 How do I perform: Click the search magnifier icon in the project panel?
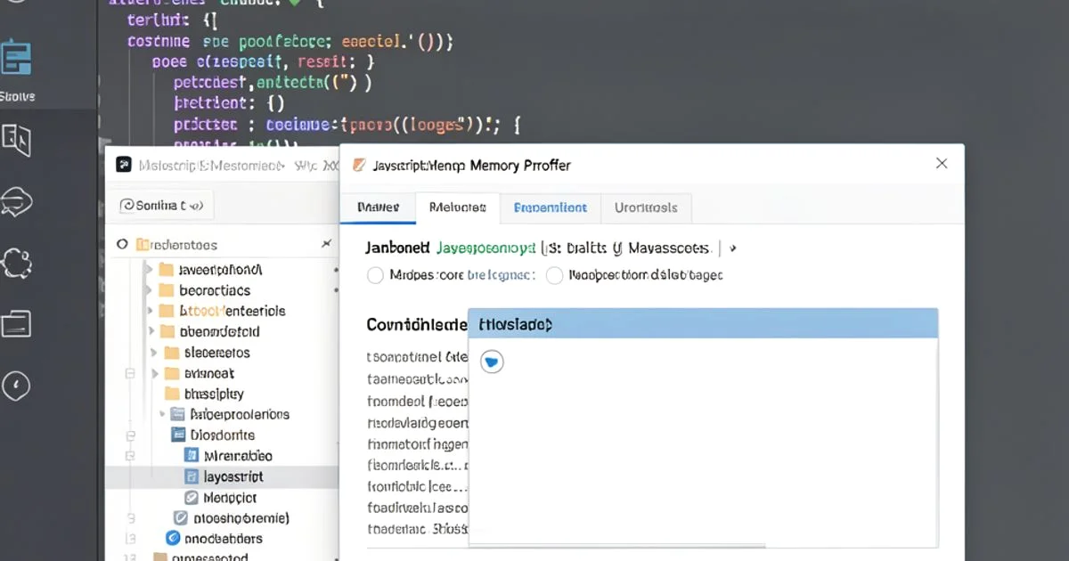click(x=122, y=243)
